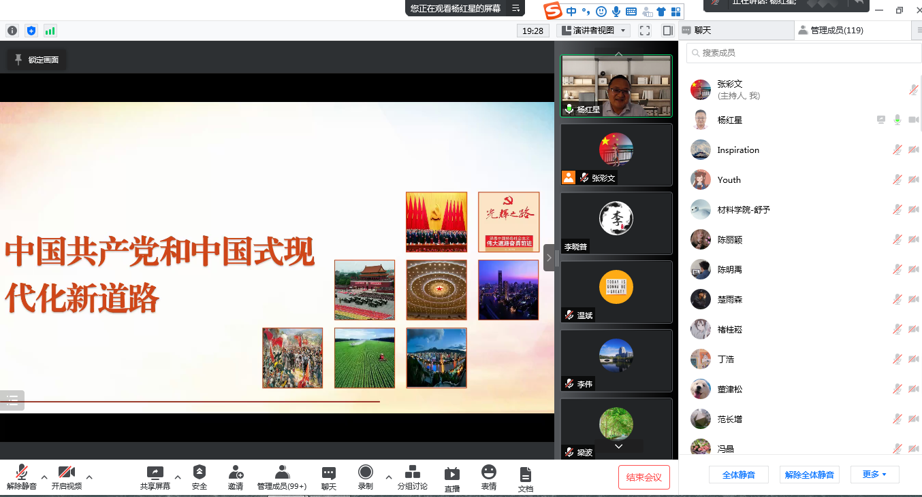Turn on camera with 开启视频
This screenshot has width=922, height=497.
67,473
